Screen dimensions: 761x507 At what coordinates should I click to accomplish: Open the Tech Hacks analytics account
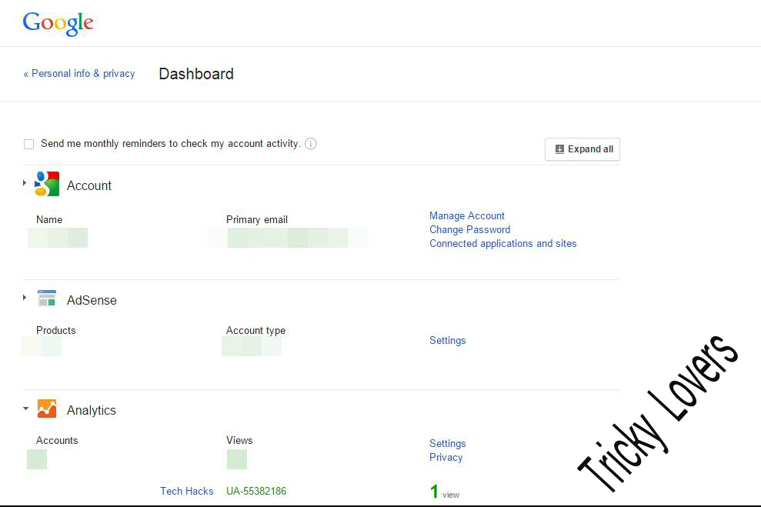pos(187,491)
